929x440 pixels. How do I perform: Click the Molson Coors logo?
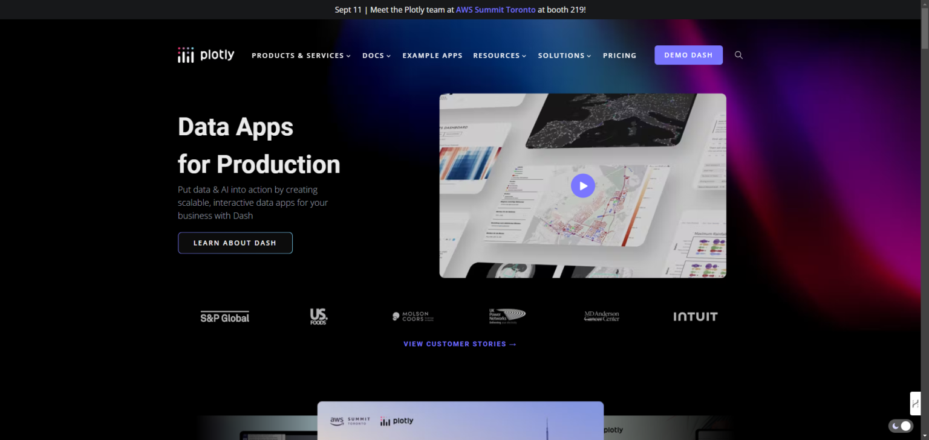(x=412, y=316)
